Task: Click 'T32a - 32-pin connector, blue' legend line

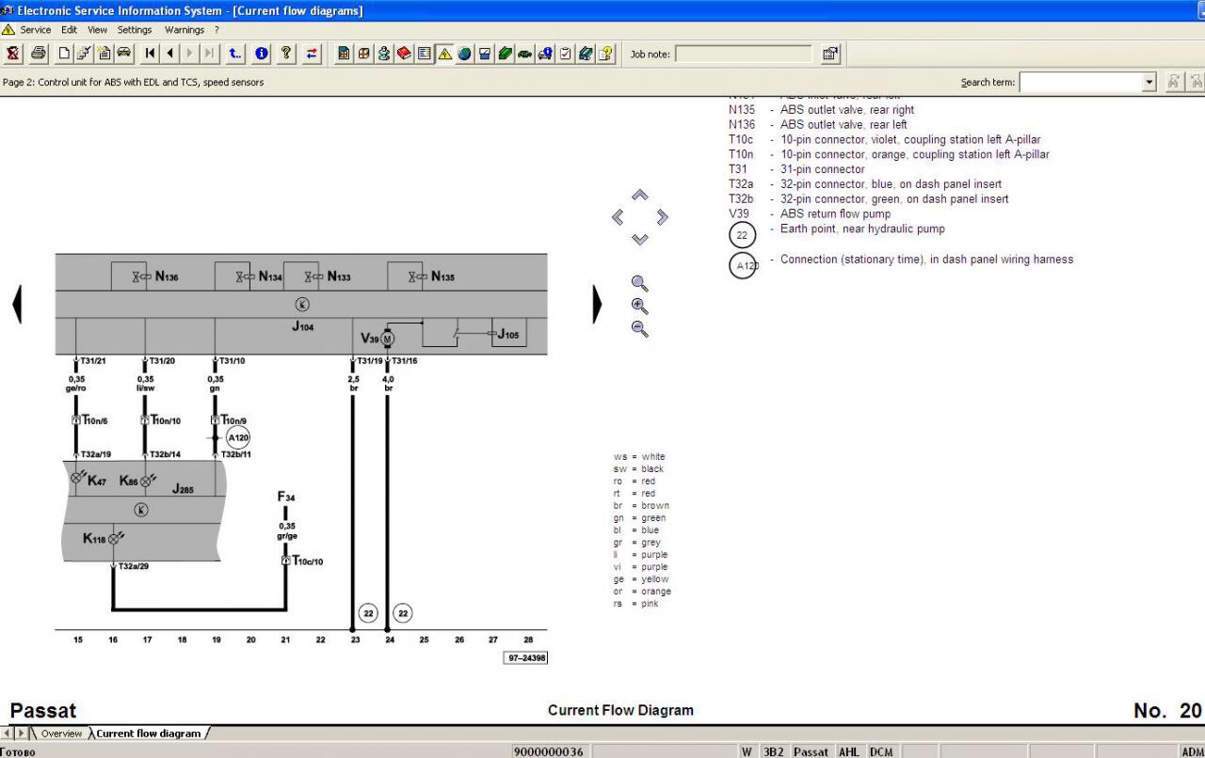Action: click(x=865, y=184)
